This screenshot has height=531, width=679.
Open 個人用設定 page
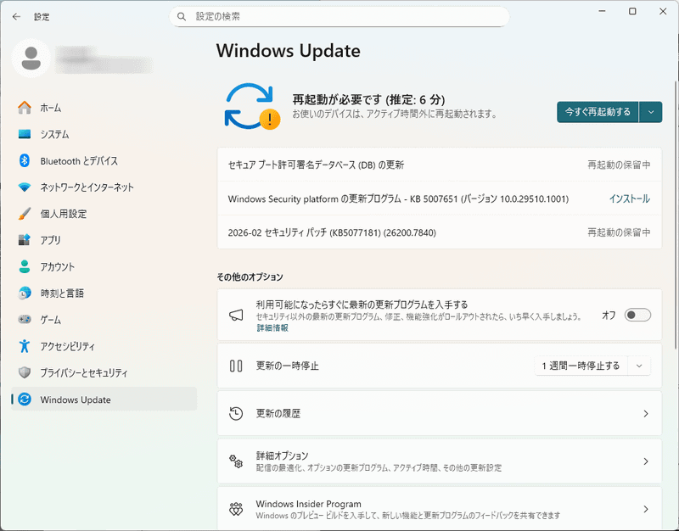[104, 214]
